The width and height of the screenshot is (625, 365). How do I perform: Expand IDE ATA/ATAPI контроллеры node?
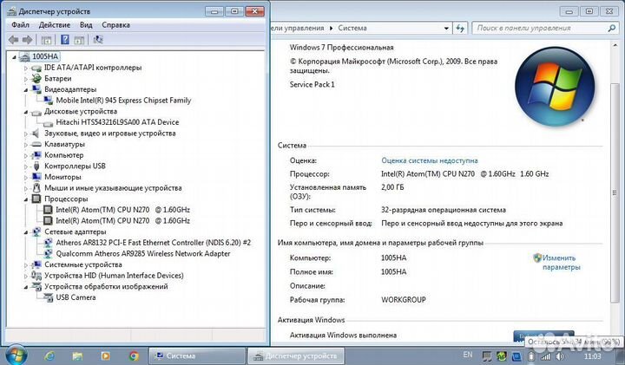[x=26, y=68]
